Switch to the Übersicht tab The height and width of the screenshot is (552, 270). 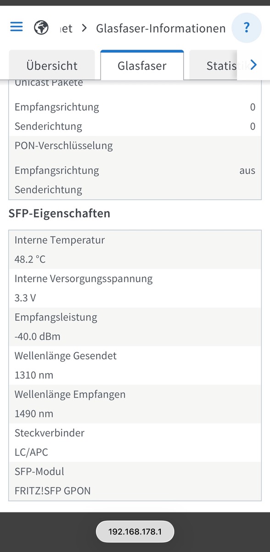tap(52, 65)
